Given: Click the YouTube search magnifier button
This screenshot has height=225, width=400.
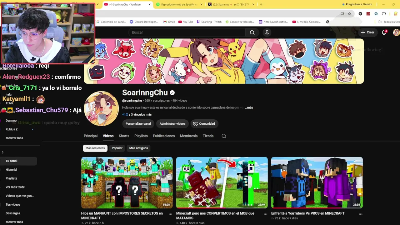Looking at the screenshot, I should (252, 32).
